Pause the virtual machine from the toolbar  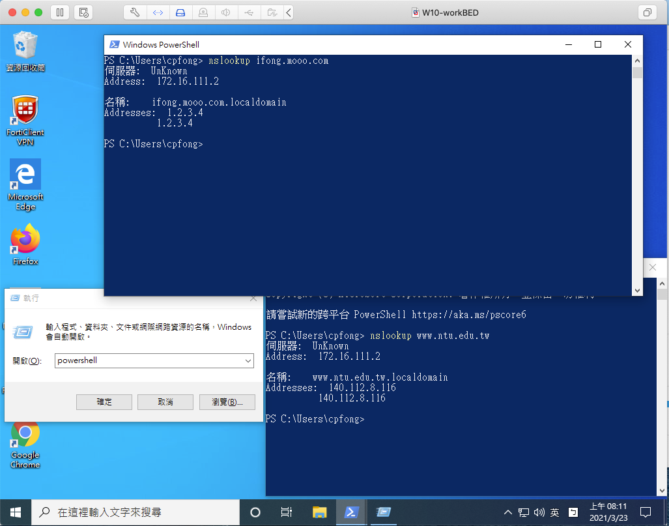59,12
